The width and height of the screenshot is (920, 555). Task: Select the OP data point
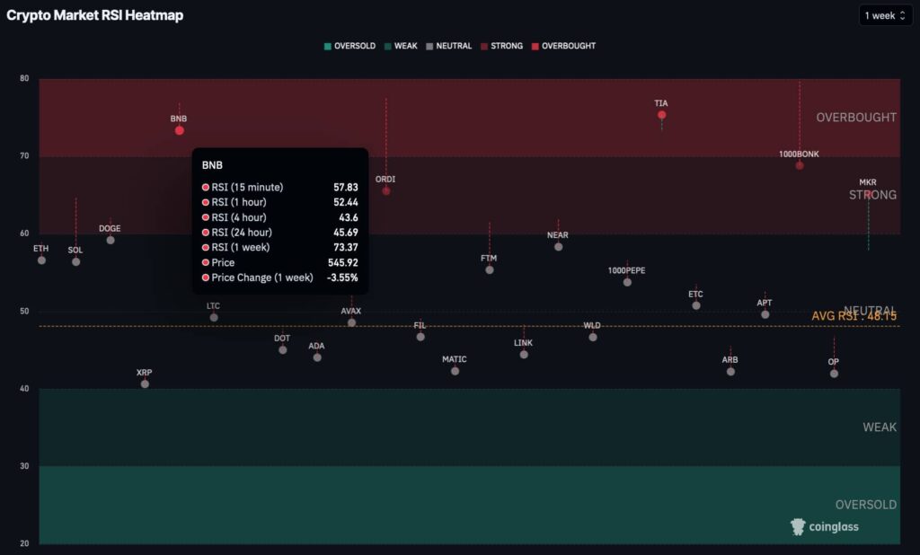coord(835,373)
